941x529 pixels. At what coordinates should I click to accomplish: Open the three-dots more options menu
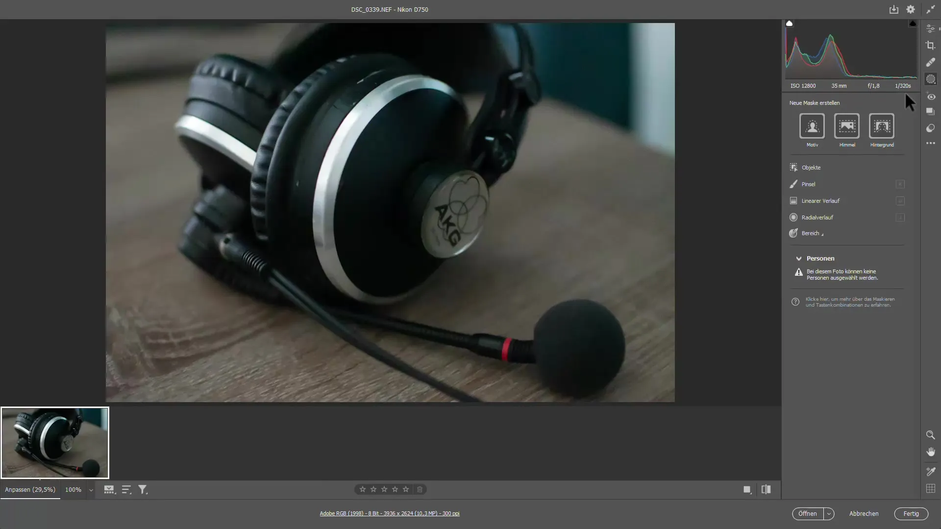[x=930, y=144]
